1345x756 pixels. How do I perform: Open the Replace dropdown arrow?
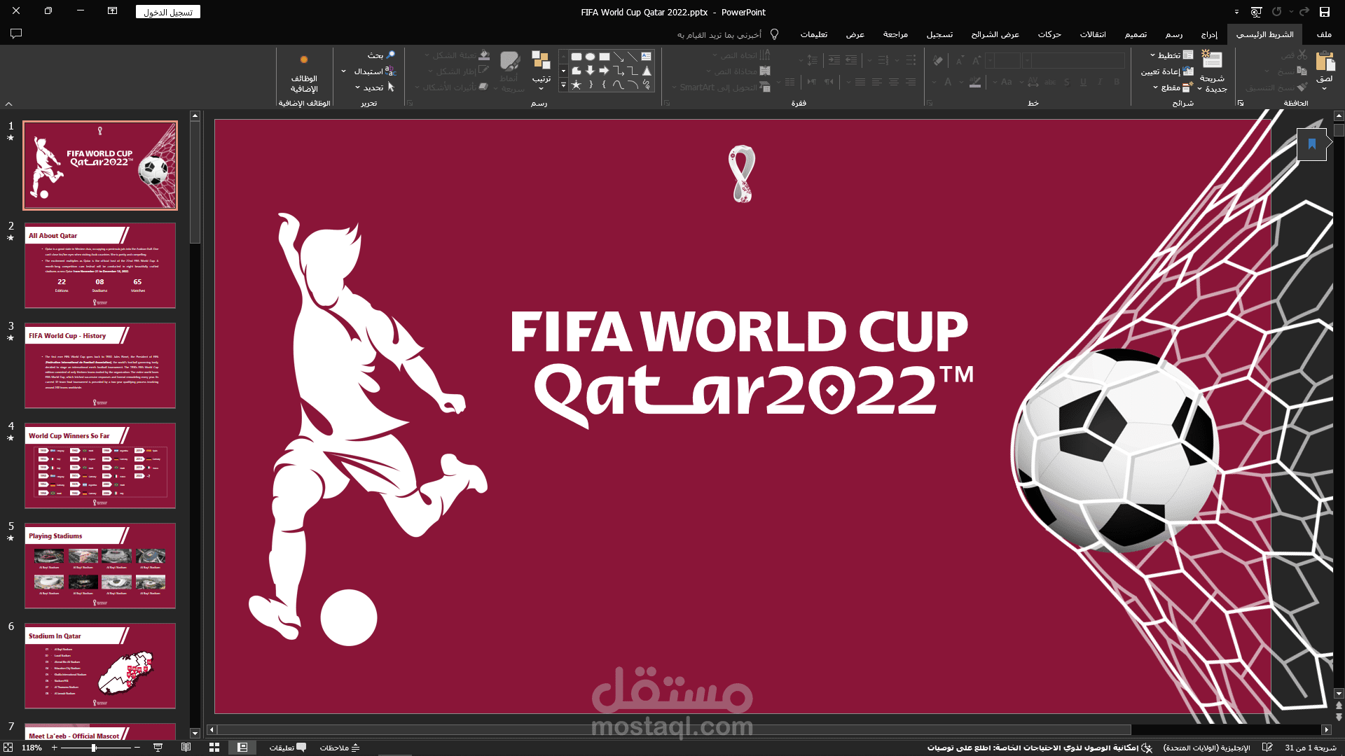pos(343,71)
